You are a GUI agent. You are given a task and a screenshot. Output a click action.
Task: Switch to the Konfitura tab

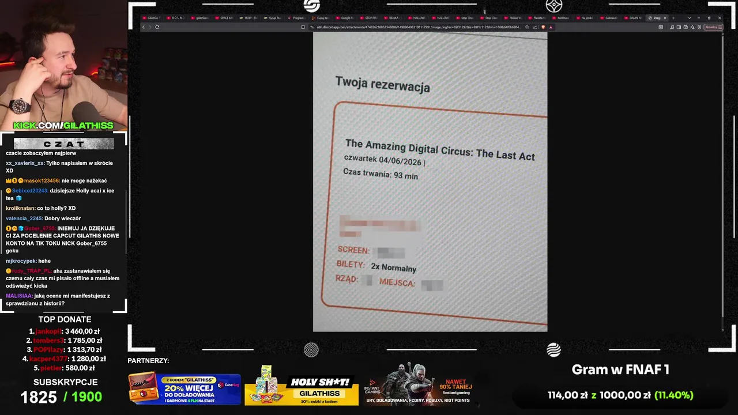561,18
